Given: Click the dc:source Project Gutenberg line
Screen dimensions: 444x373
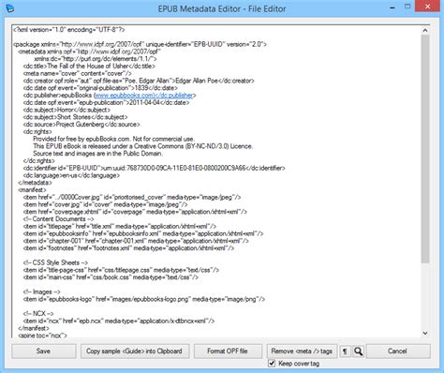Looking at the screenshot, I should pyautogui.click(x=81, y=125).
